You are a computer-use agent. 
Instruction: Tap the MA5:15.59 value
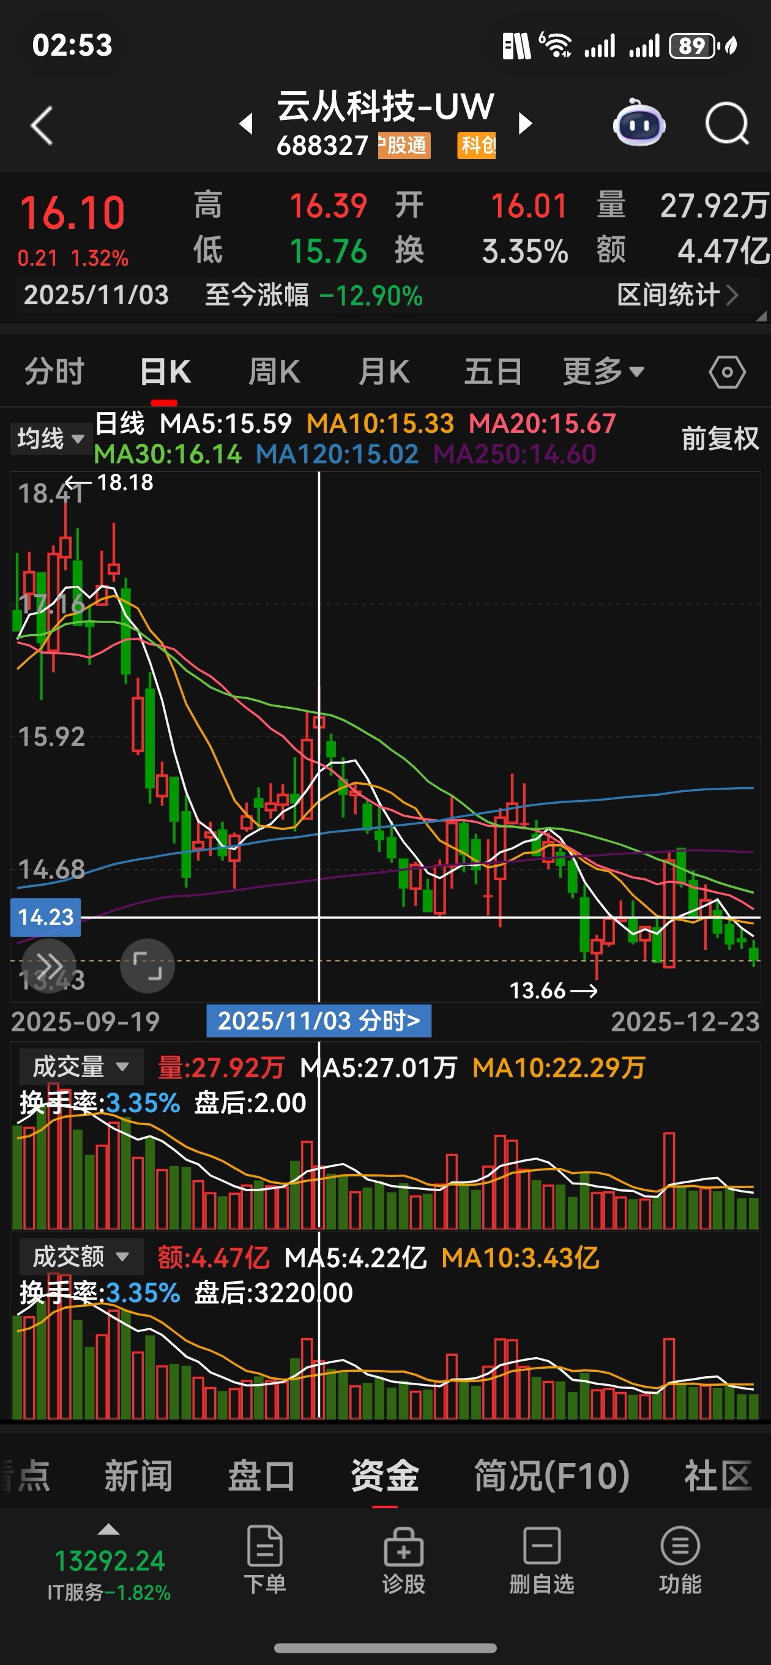coord(226,424)
